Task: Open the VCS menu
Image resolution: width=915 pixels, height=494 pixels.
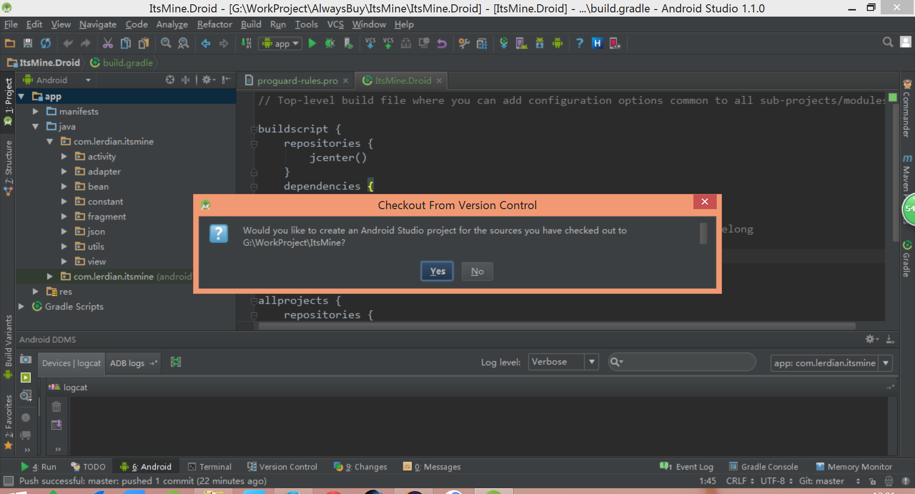Action: click(x=335, y=24)
